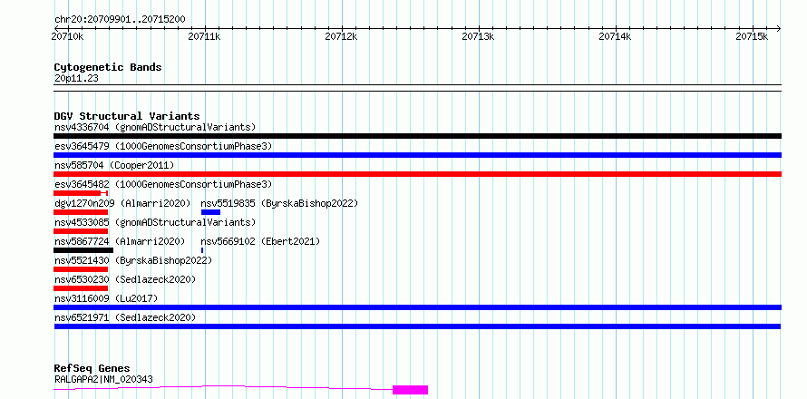807x399 pixels.
Task: Click the RALGAPA2 magenta exon block
Action: 410,390
